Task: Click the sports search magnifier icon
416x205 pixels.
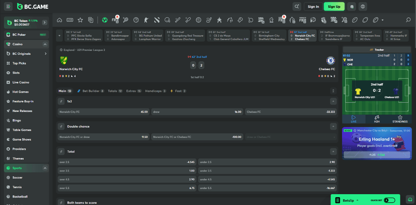Action: 408,20
